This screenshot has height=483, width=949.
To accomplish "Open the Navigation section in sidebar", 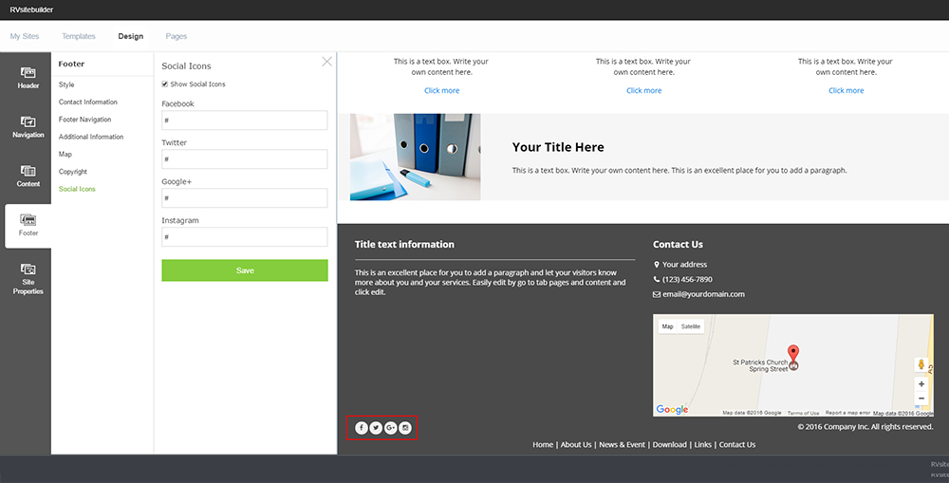I will coord(28,126).
